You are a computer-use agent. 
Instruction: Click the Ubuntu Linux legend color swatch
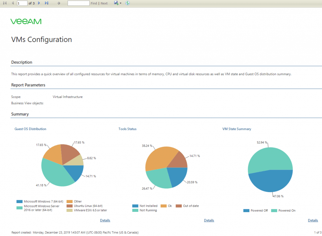(x=69, y=206)
